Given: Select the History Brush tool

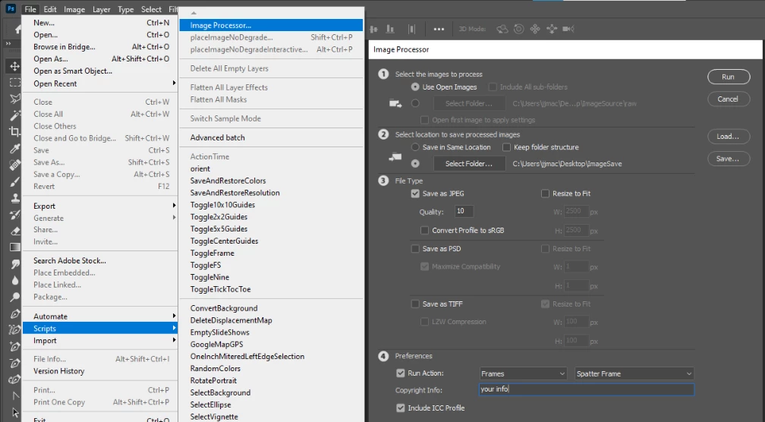Looking at the screenshot, I should click(14, 214).
